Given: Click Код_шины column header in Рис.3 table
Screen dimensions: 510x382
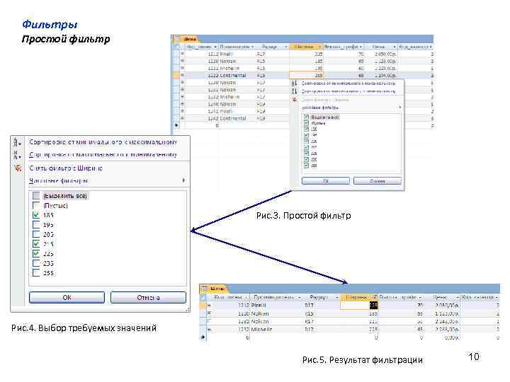Looking at the screenshot, I should (202, 47).
